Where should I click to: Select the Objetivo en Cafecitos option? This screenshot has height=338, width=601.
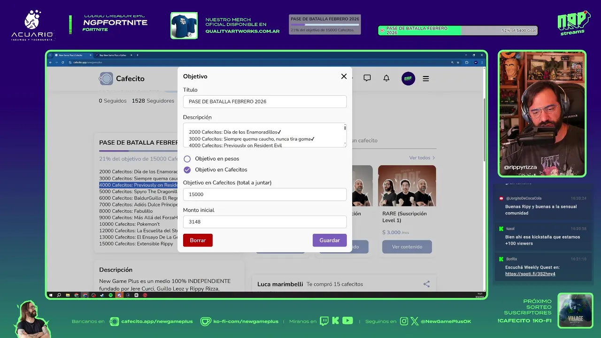click(x=187, y=169)
